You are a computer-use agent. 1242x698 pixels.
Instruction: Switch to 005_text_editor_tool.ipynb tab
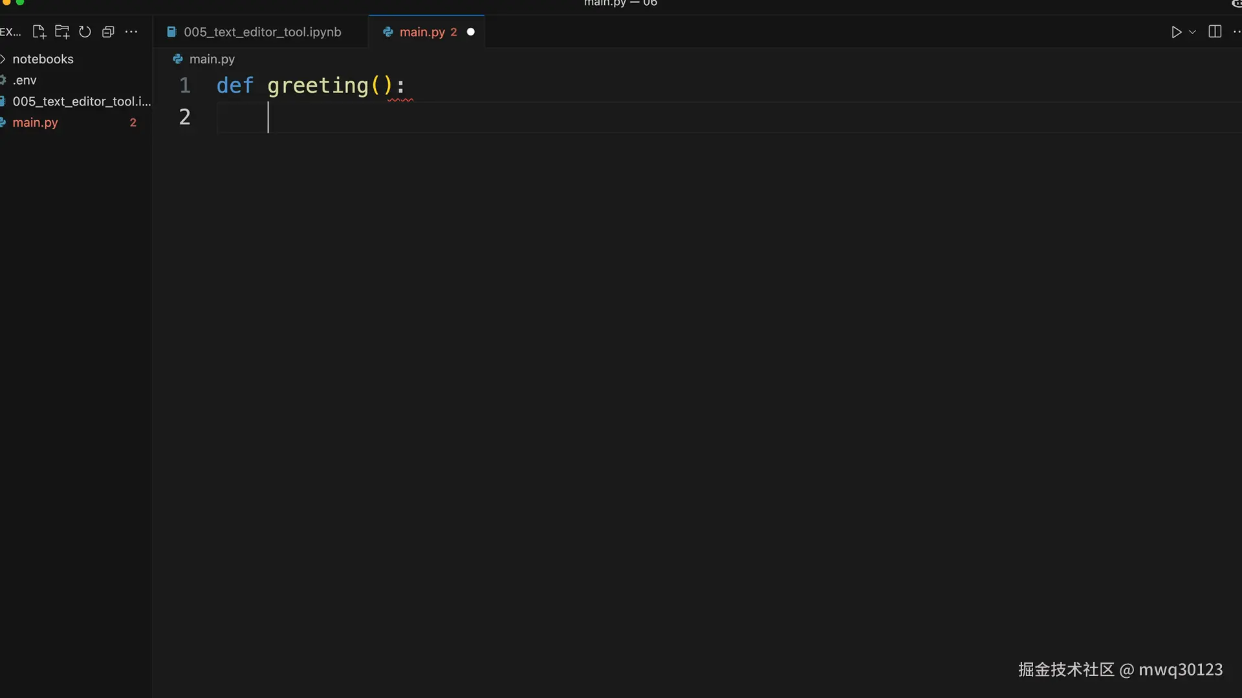261,32
